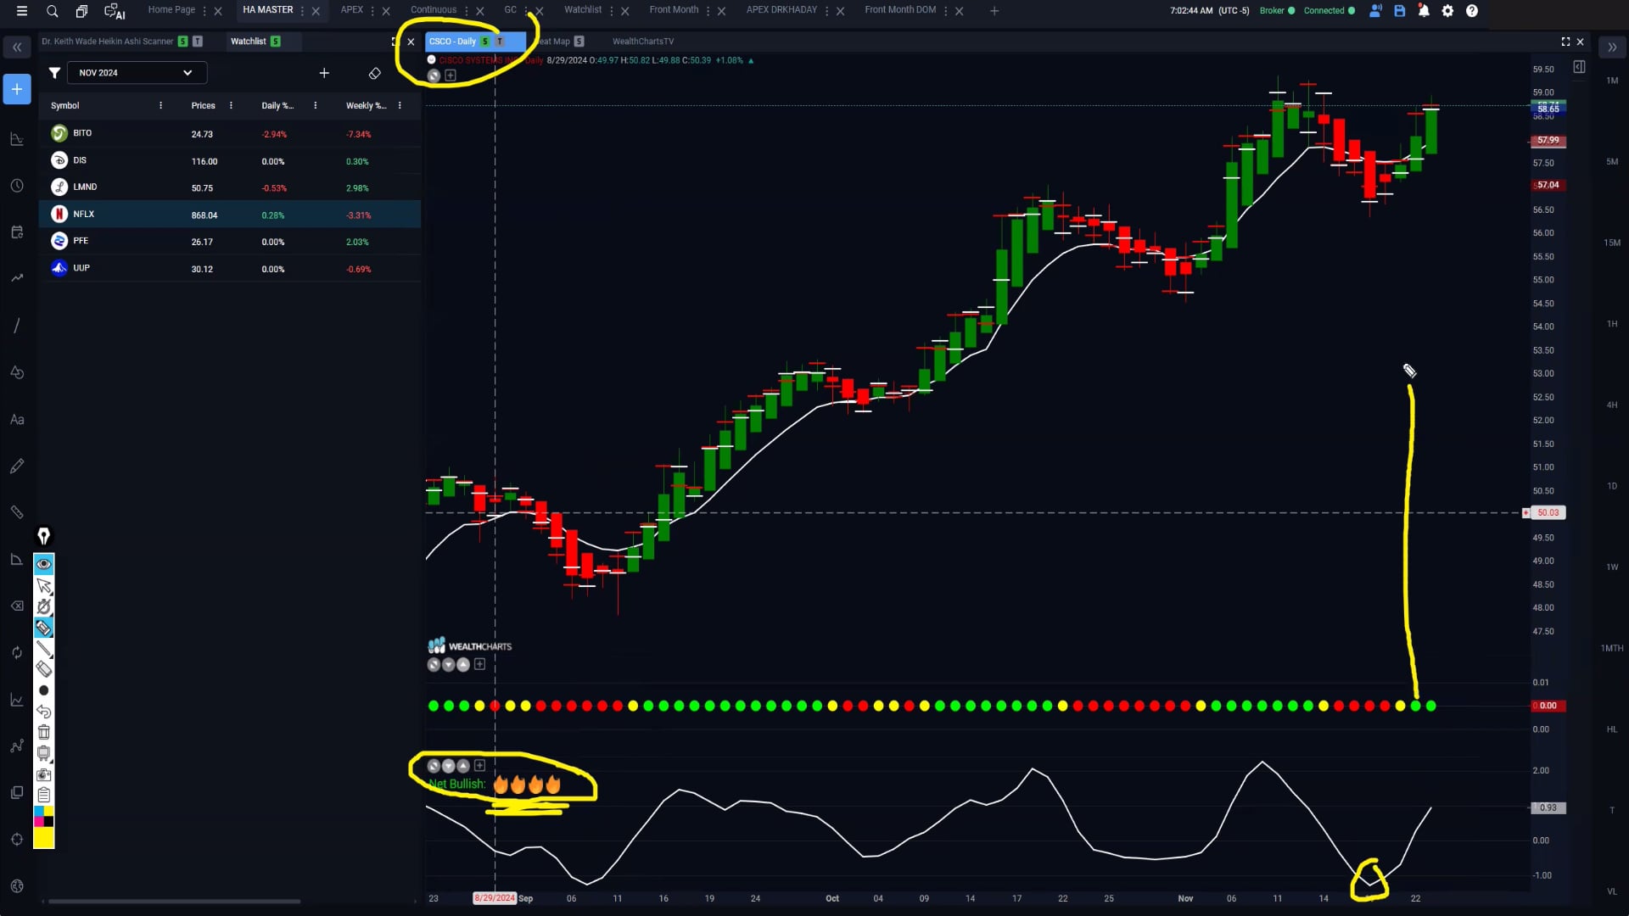The image size is (1629, 916).
Task: Click the camera screenshot icon
Action: [x=44, y=774]
